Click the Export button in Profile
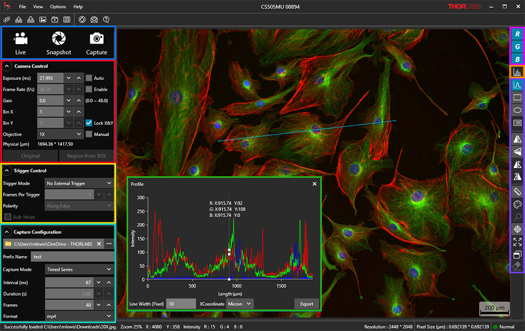The width and height of the screenshot is (525, 331). [307, 304]
